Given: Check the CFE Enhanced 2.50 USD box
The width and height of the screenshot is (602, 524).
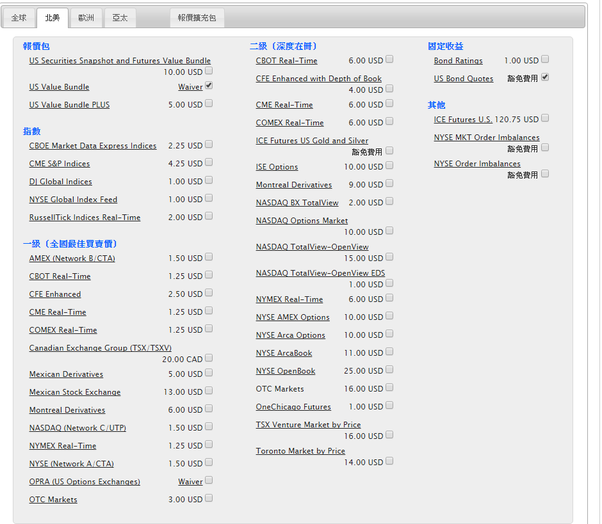Looking at the screenshot, I should [209, 292].
